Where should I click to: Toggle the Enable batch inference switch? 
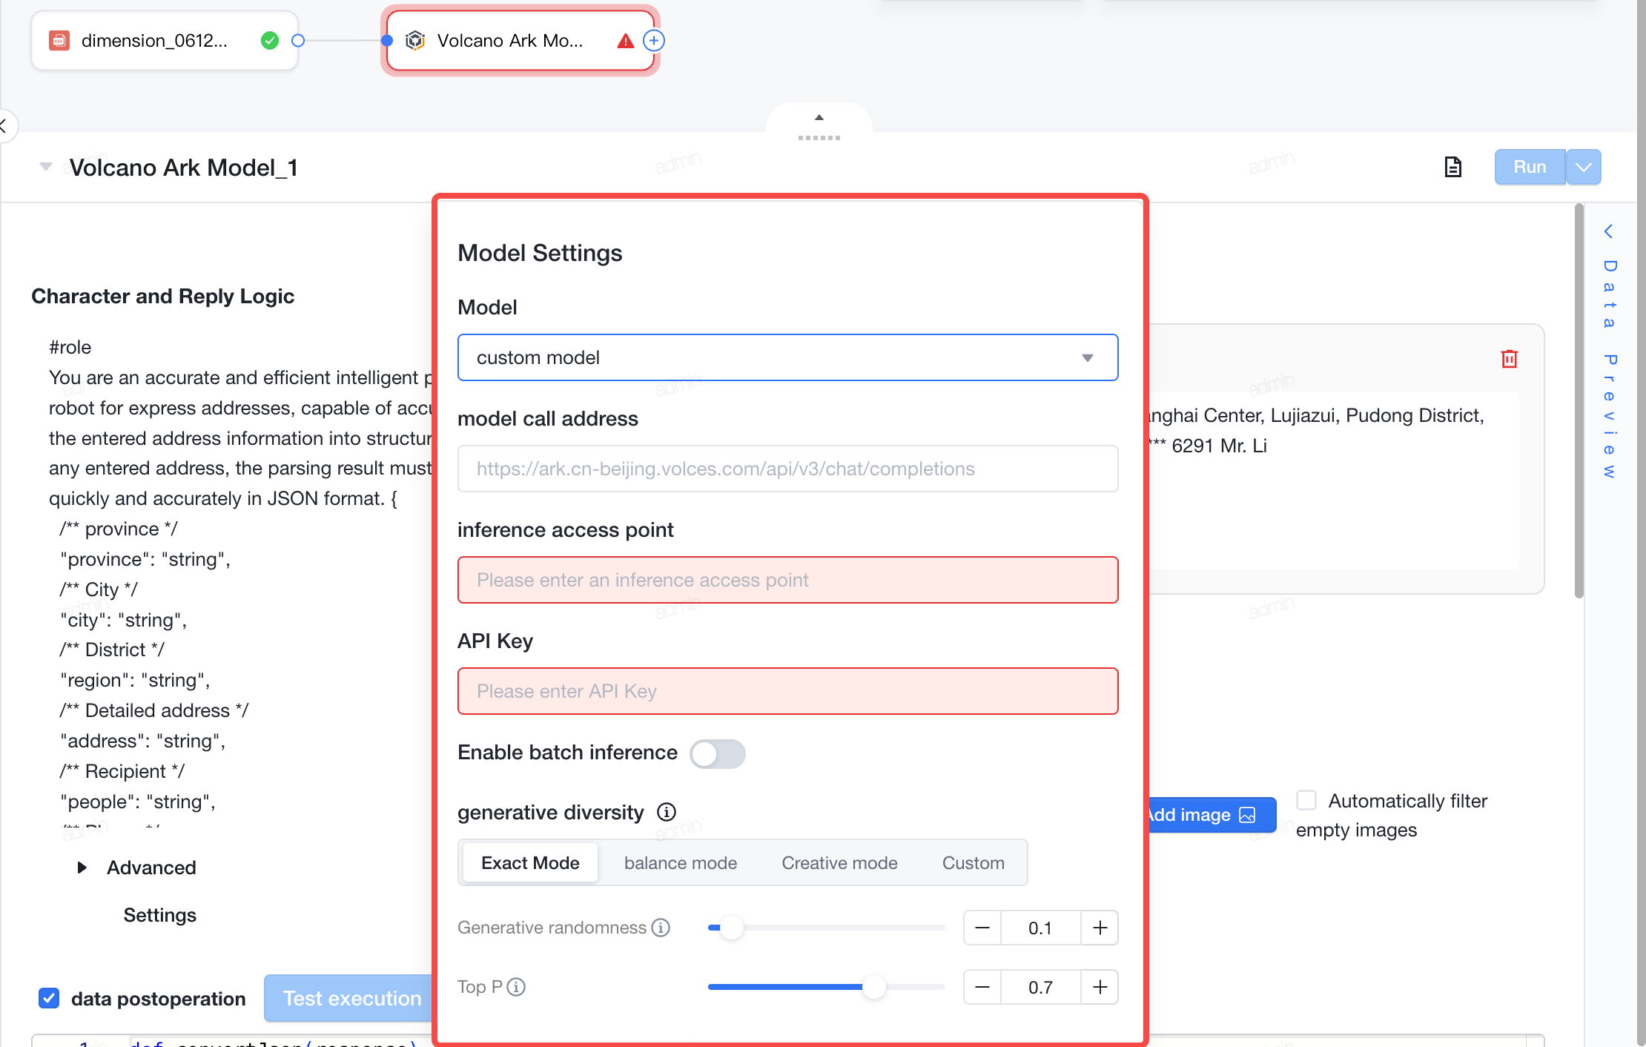717,754
